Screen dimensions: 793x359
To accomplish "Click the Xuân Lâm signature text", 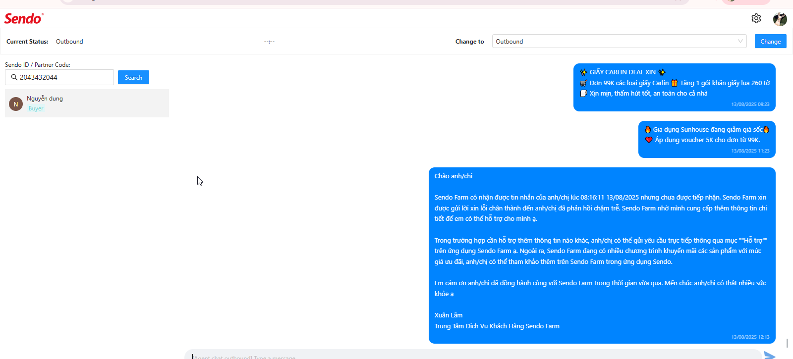I will [448, 315].
